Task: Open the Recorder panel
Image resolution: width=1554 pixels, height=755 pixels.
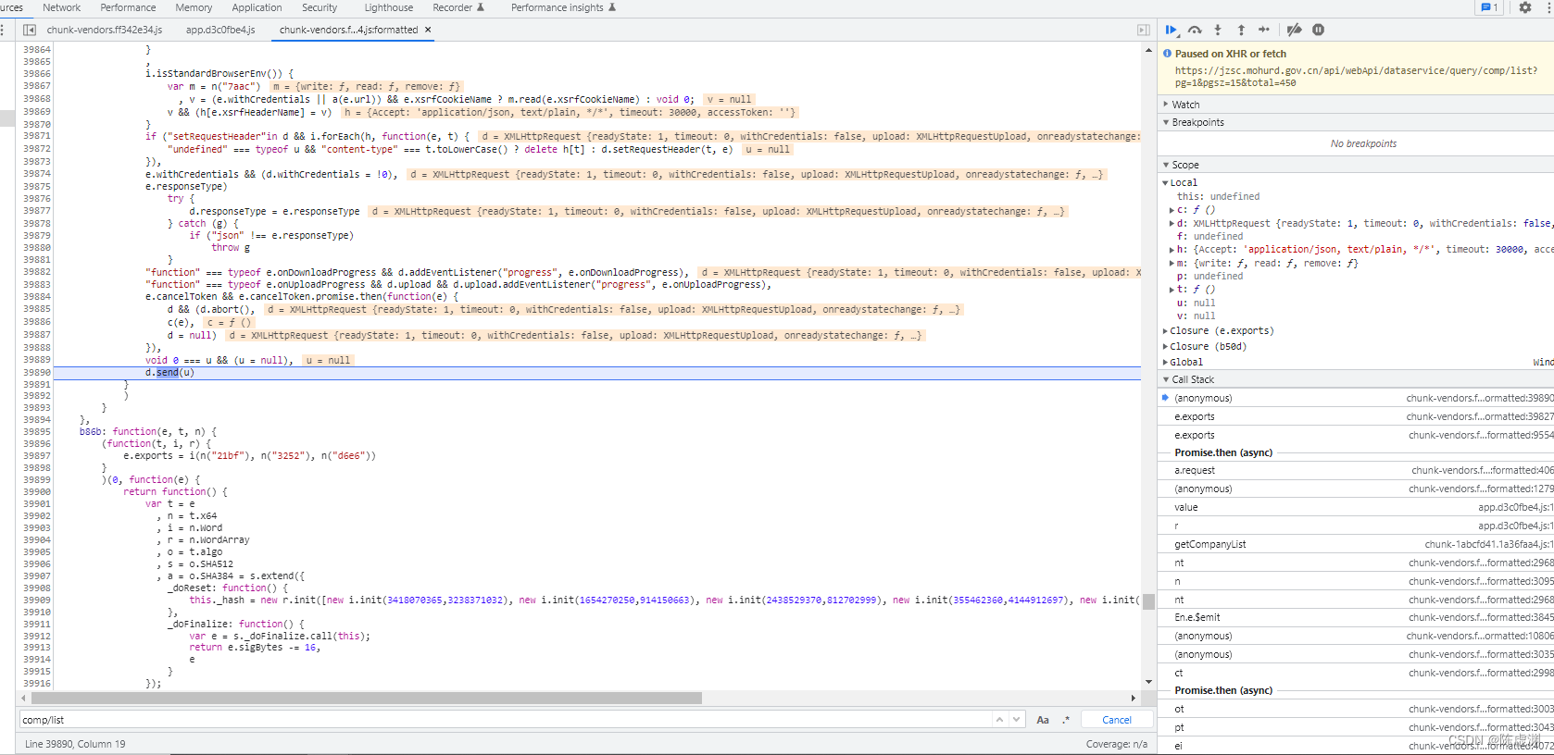Action: click(458, 7)
